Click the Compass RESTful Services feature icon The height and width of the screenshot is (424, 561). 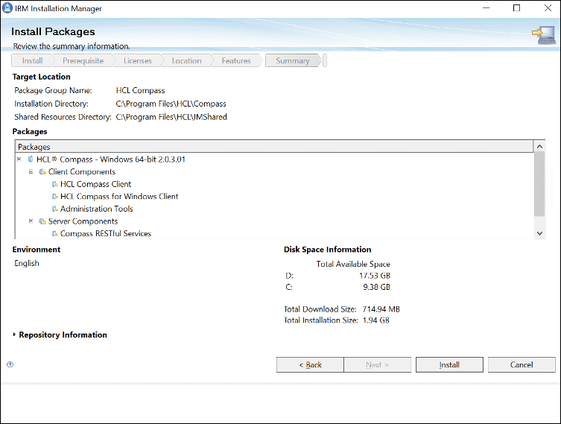[54, 234]
